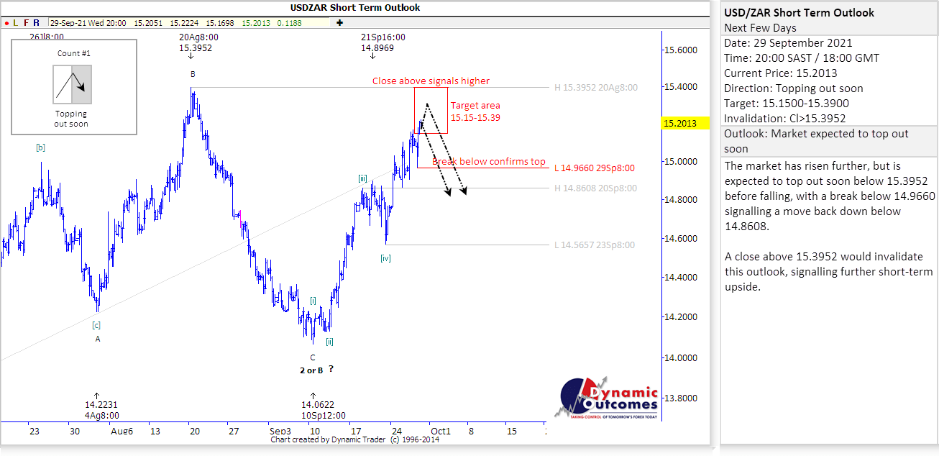The image size is (939, 456).
Task: Click the Dynamic Outcomes logo
Action: (608, 398)
